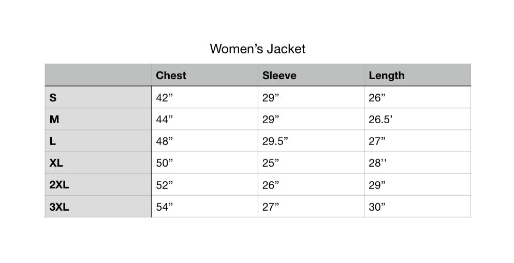The width and height of the screenshot is (514, 263).
Task: Select the 54” chest cell for 3XL
Action: 164,207
